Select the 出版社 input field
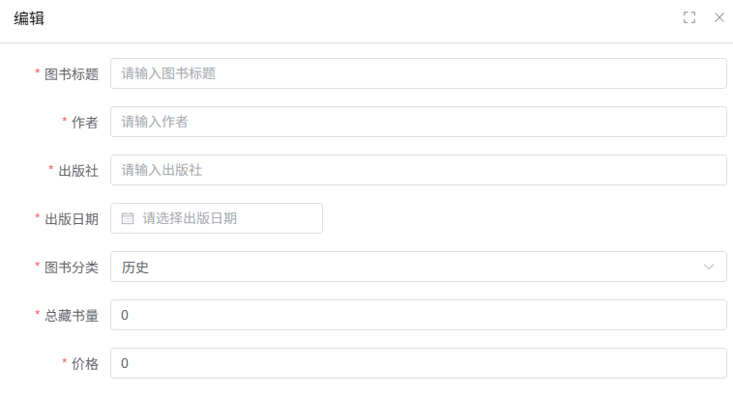Screen dimensions: 733x395 coord(418,170)
